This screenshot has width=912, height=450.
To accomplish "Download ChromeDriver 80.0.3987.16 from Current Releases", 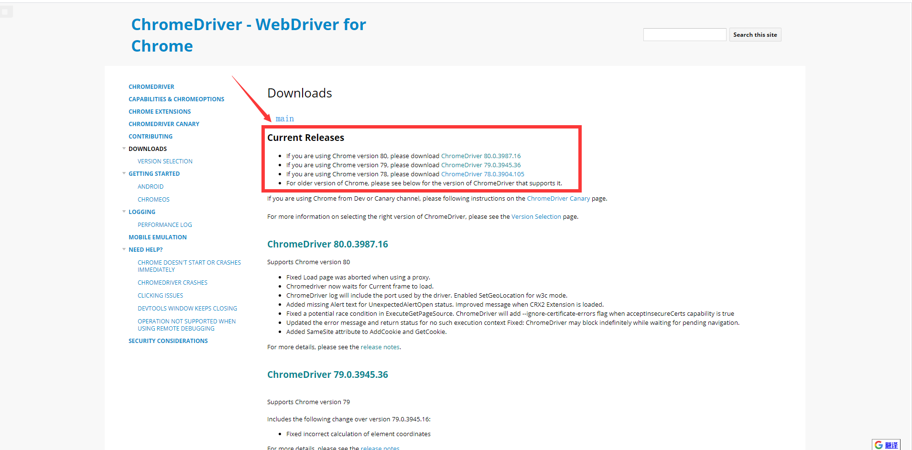I will (x=481, y=156).
